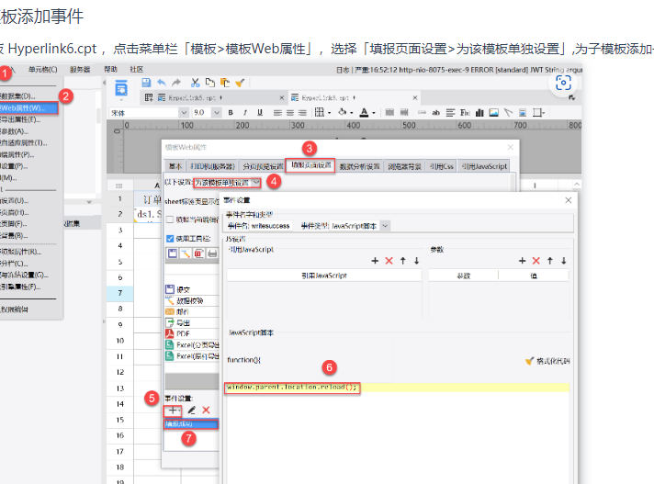
Task: Switch to the 基本 tab
Action: click(175, 166)
